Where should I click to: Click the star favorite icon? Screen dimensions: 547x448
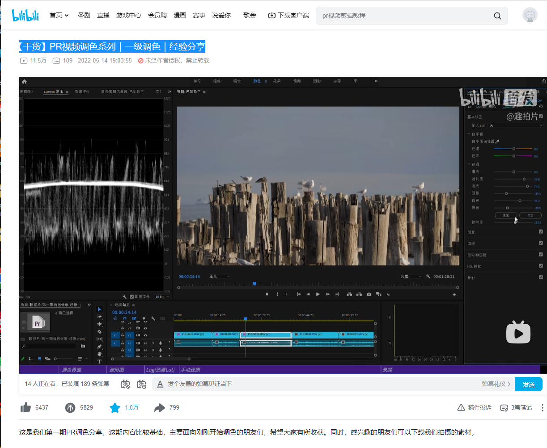(115, 407)
